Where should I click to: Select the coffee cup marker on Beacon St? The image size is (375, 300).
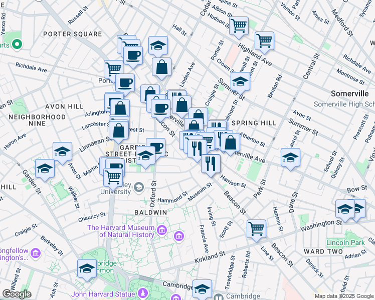click(x=161, y=109)
